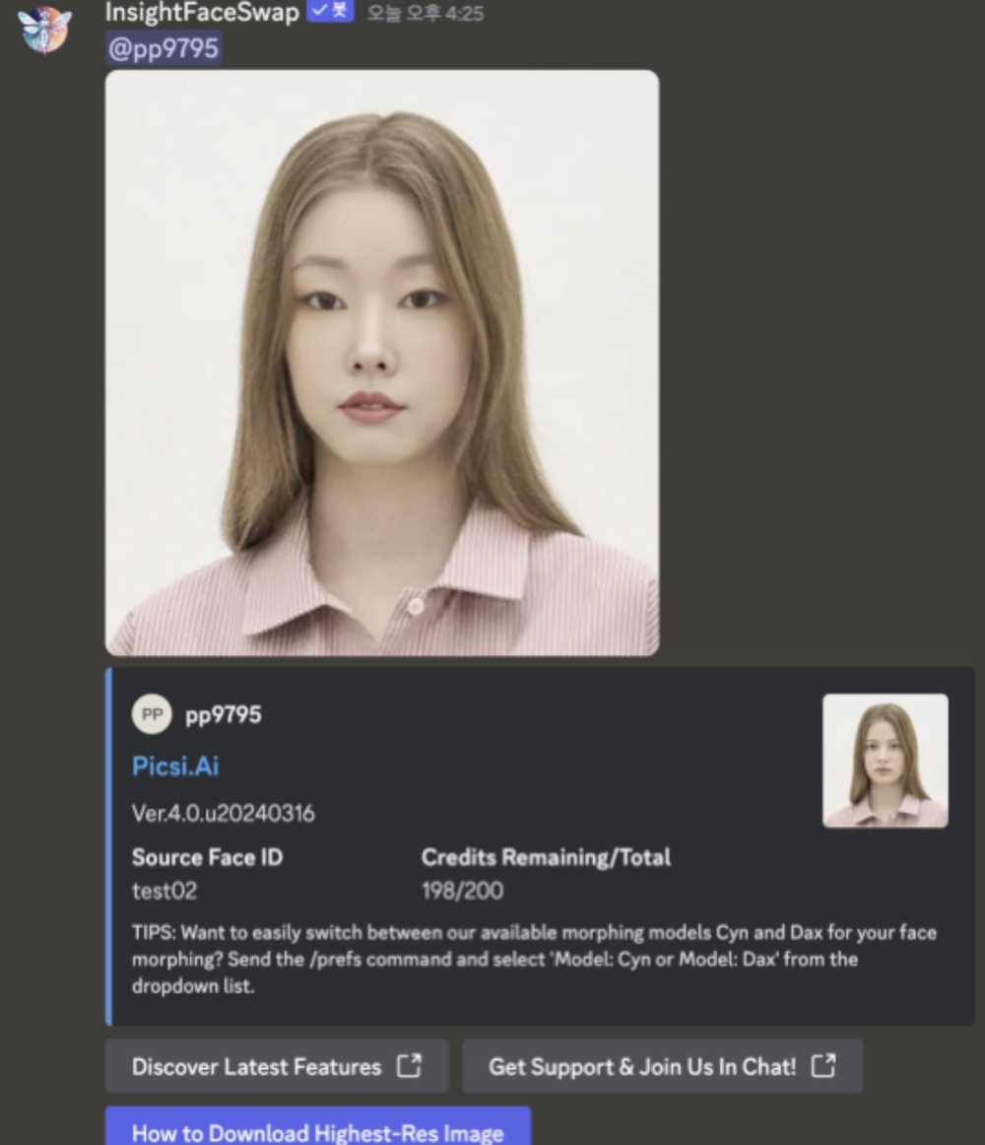Click external link icon on Get Support button

click(823, 1066)
